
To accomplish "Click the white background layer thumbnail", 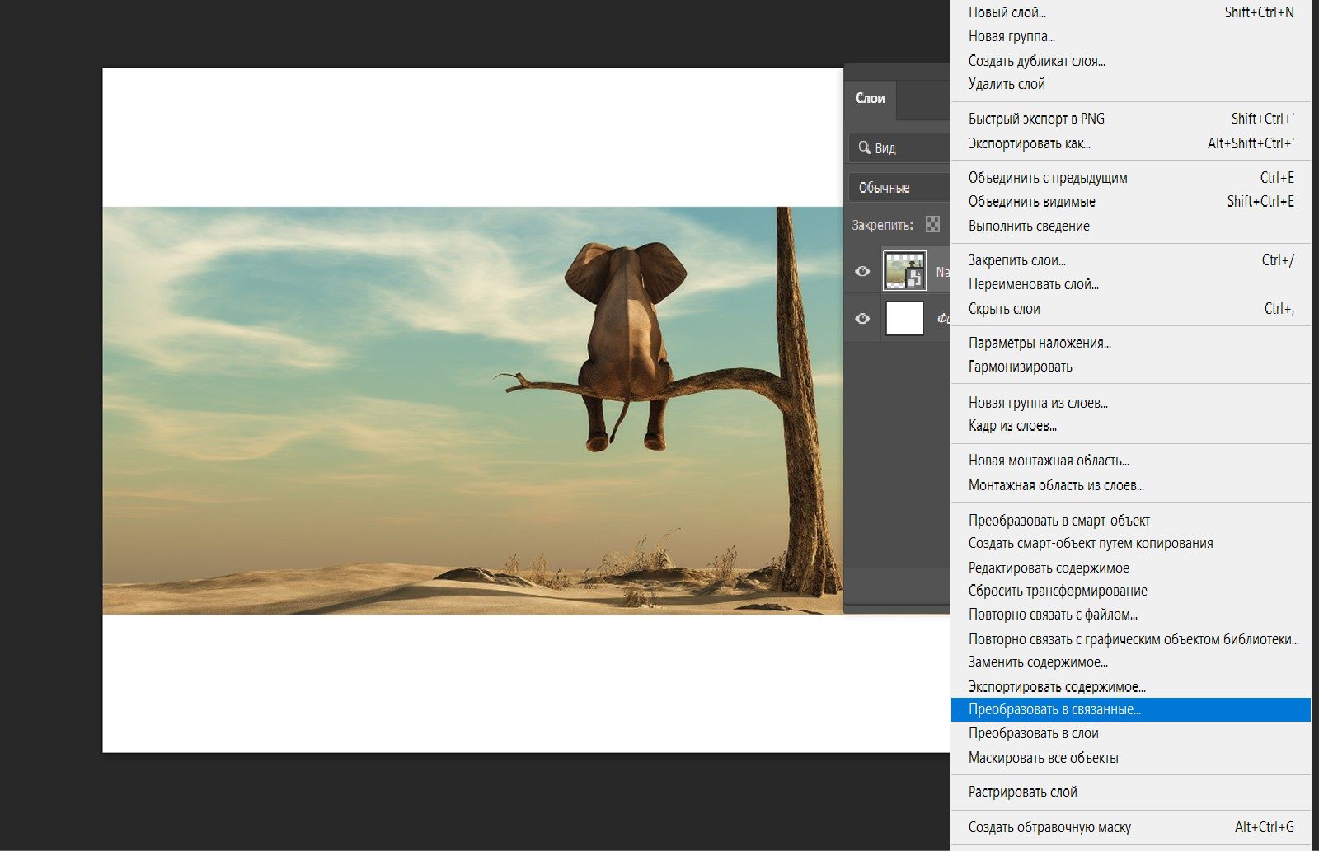I will click(x=904, y=319).
